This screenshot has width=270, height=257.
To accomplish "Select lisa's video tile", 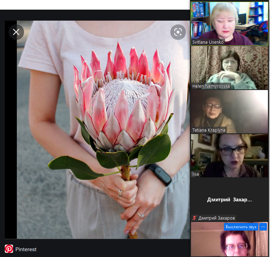I will (x=229, y=156).
